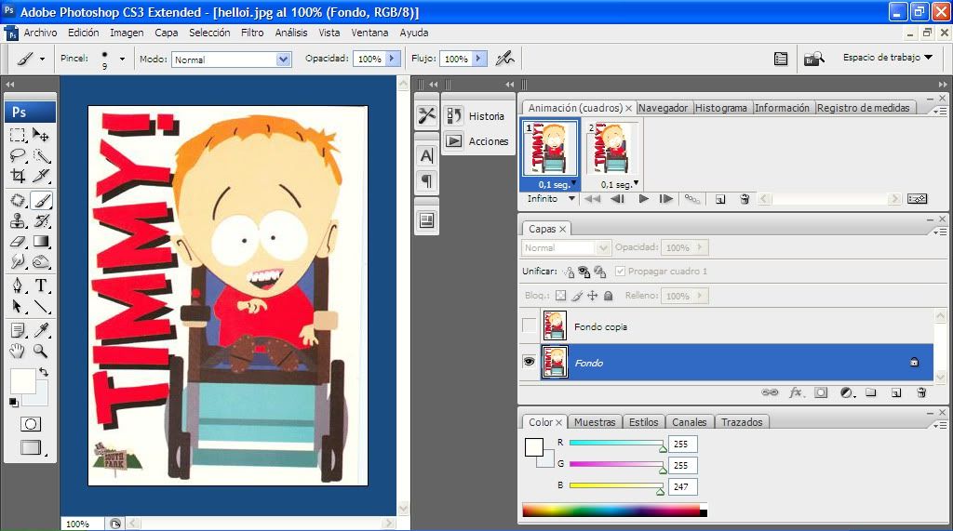Click the zoom percentage field 100%
The width and height of the screenshot is (953, 531).
tap(83, 524)
